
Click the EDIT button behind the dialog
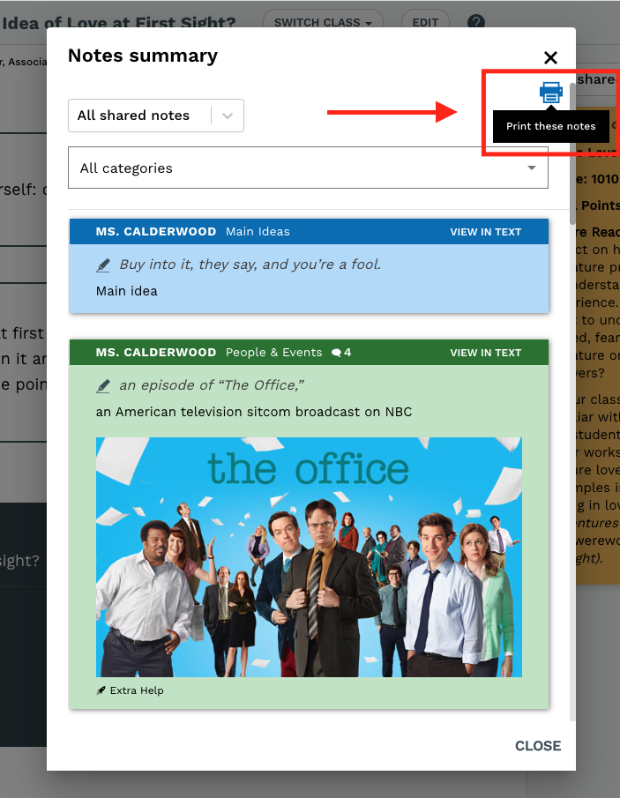[425, 22]
